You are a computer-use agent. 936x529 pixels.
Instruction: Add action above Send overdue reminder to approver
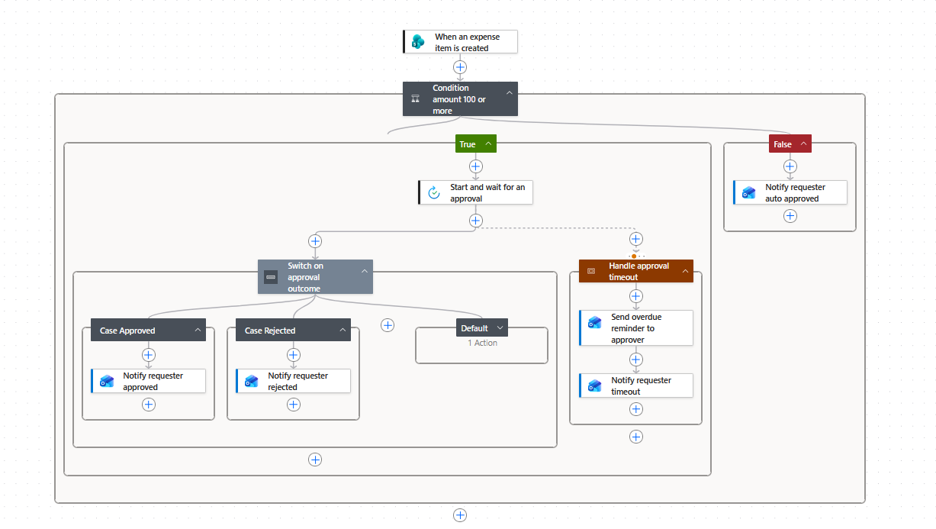[x=636, y=295]
